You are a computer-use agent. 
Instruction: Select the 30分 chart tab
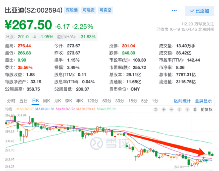(120, 101)
